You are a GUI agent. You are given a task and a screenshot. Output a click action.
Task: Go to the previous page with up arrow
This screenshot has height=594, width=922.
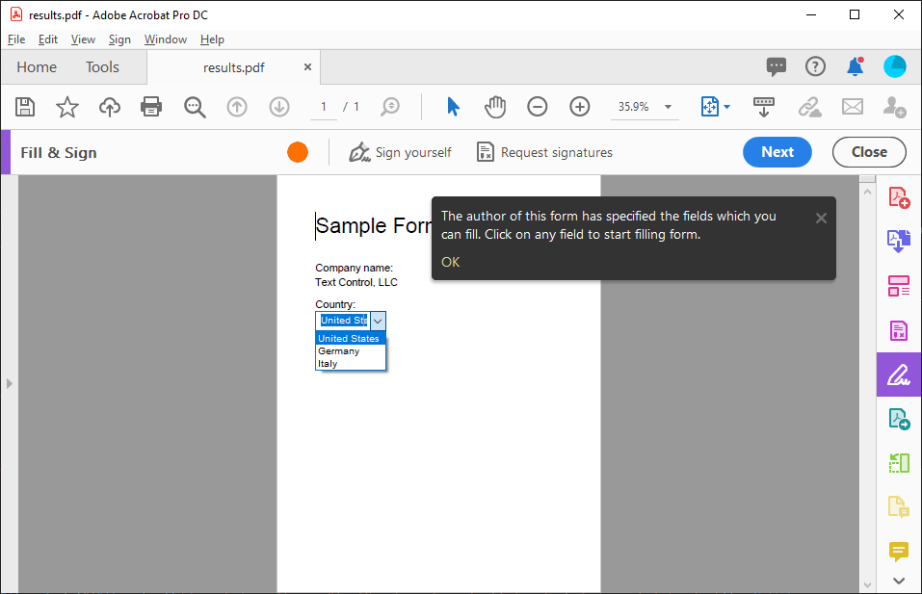[237, 107]
